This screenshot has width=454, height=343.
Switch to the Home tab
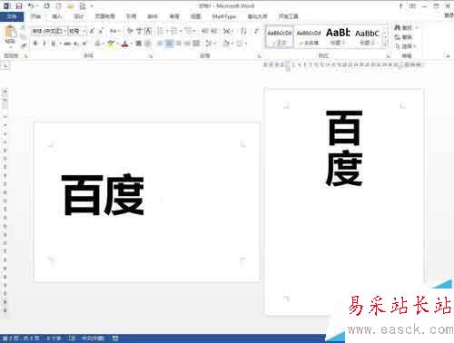click(x=35, y=16)
